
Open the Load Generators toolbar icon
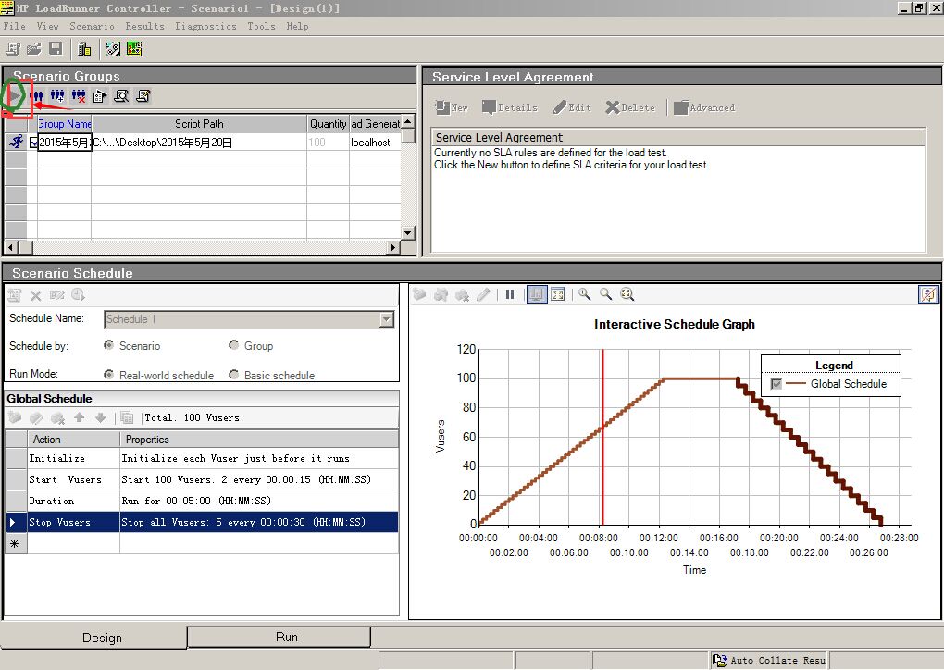(x=84, y=49)
